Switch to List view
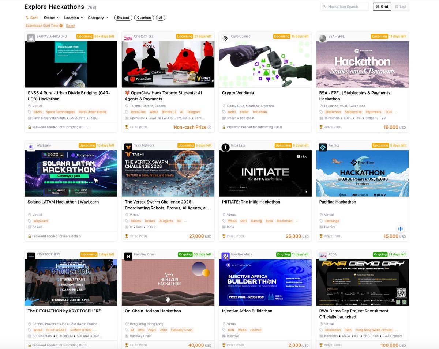The width and height of the screenshot is (439, 349). click(401, 7)
